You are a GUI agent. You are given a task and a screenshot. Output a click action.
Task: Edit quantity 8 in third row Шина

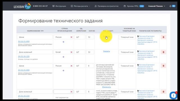click(x=90, y=66)
